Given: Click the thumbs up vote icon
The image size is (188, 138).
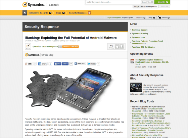Looking at the screenshot, I should point(117,46).
